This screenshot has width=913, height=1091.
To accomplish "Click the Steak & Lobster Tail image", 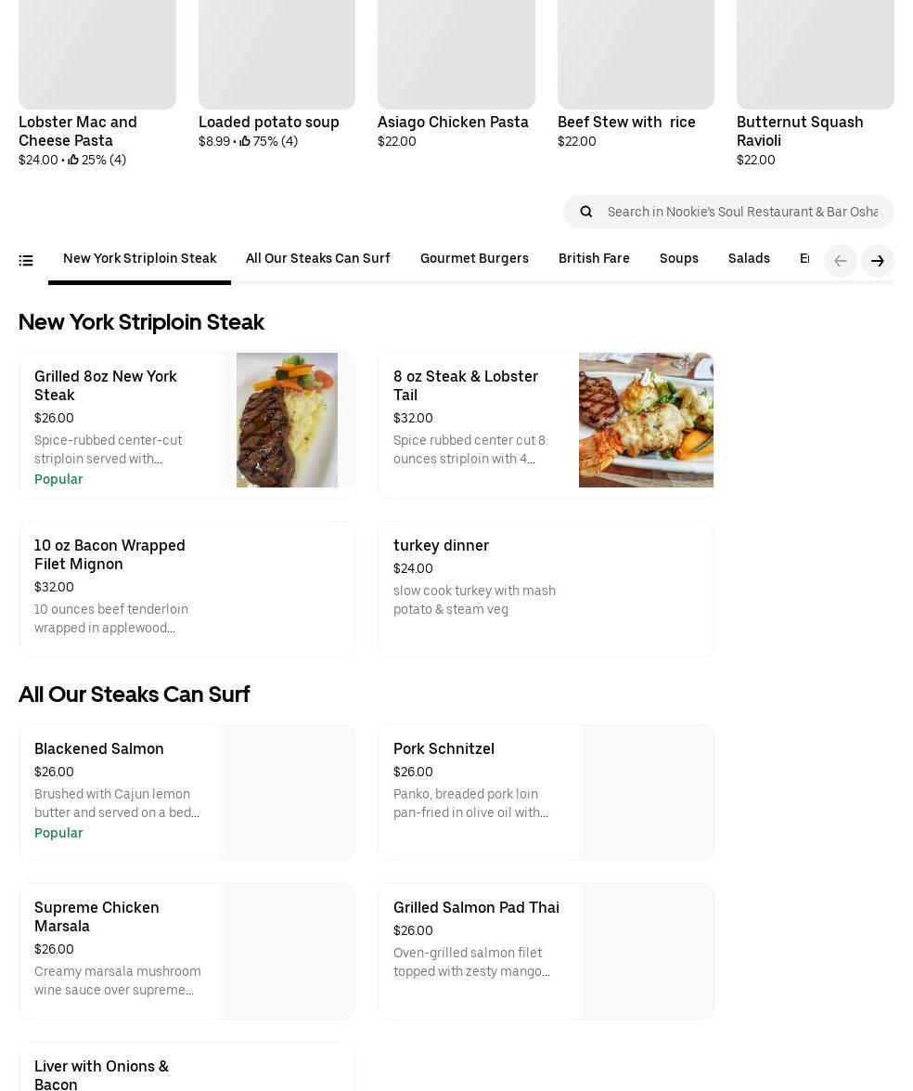I will tap(646, 420).
